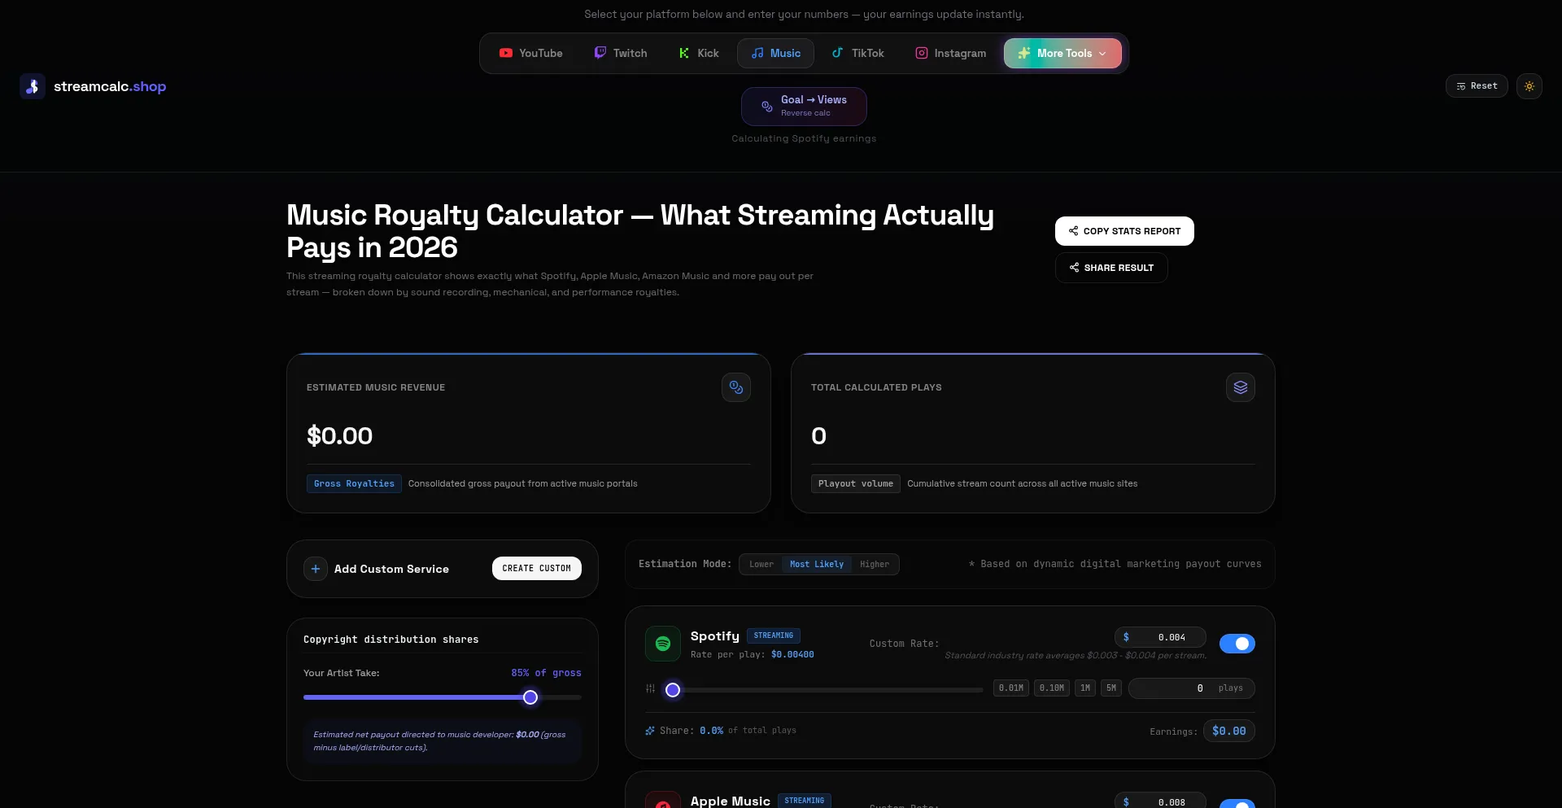
Task: Click the TikTok platform icon
Action: pos(838,53)
